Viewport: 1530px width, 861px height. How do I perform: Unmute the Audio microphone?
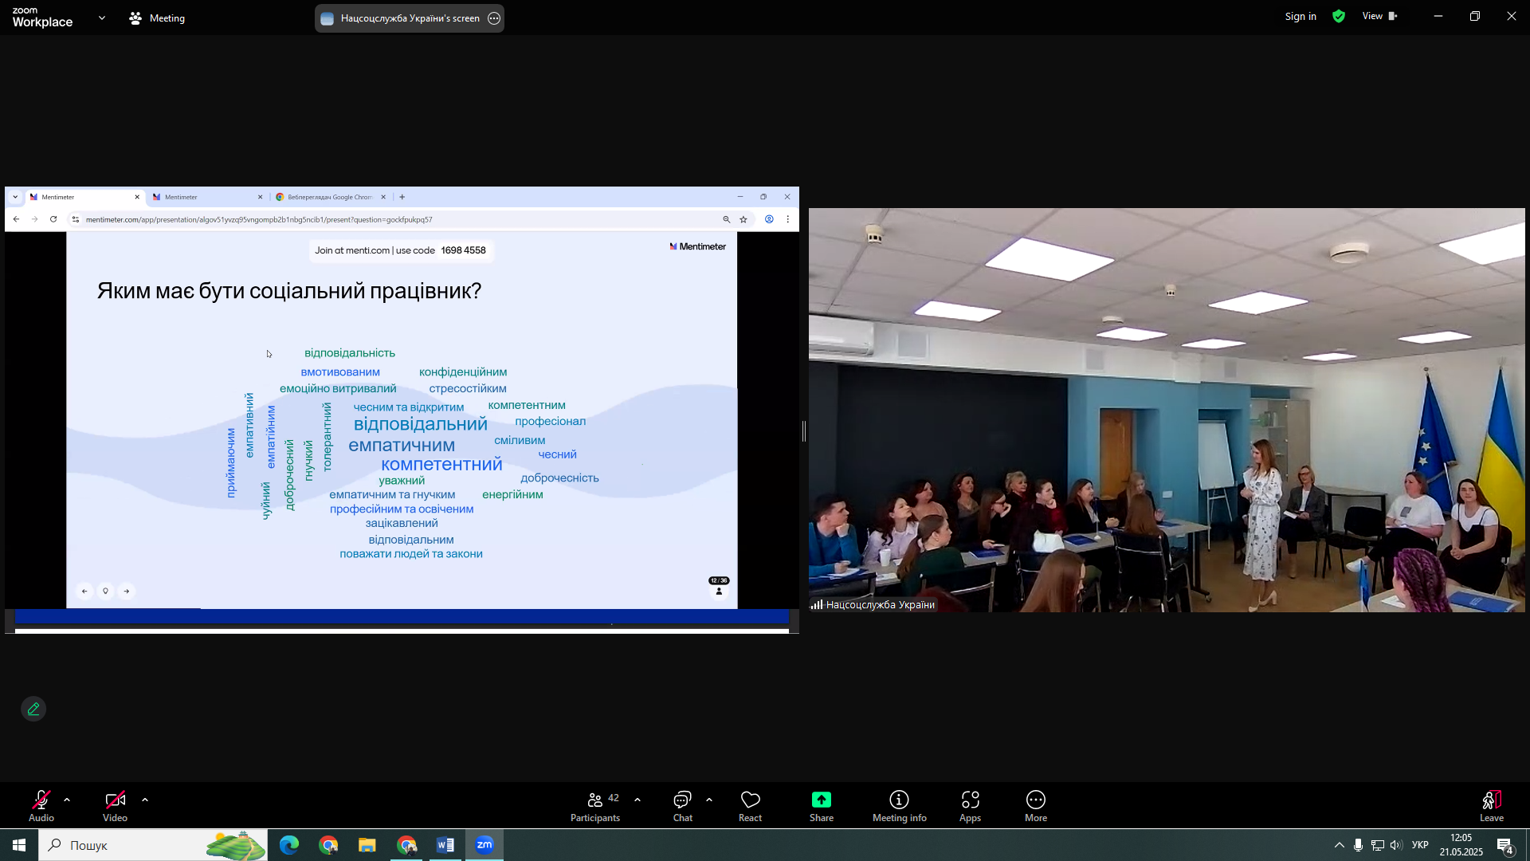pyautogui.click(x=41, y=805)
